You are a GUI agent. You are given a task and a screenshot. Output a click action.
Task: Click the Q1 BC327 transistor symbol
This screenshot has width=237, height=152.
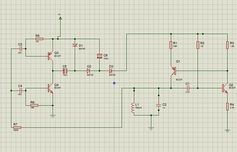coord(173,71)
